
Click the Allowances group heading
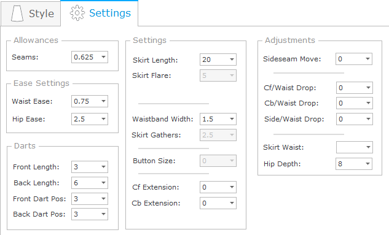[x=36, y=40]
